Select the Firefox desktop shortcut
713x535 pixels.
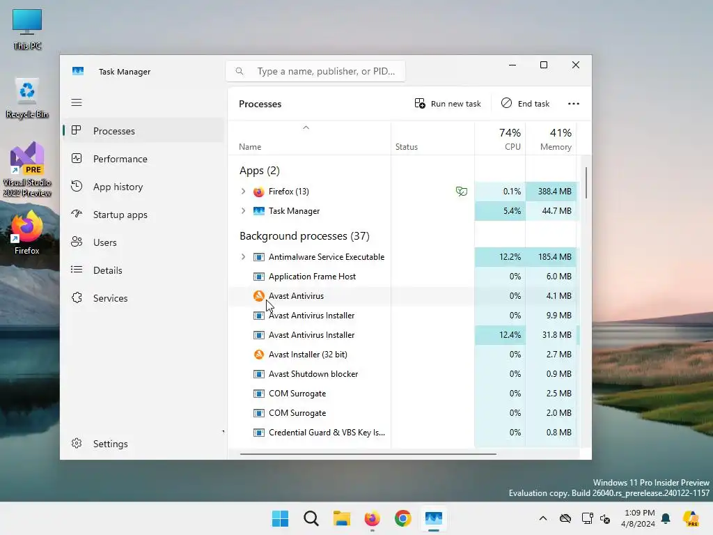(x=27, y=232)
